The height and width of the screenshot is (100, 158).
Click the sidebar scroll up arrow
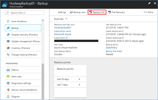[x=43, y=20]
